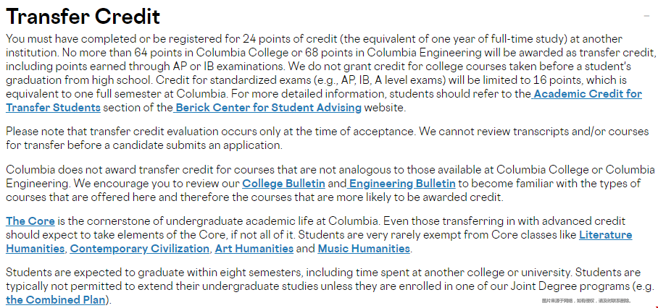Open the College Bulletin link

pyautogui.click(x=283, y=184)
